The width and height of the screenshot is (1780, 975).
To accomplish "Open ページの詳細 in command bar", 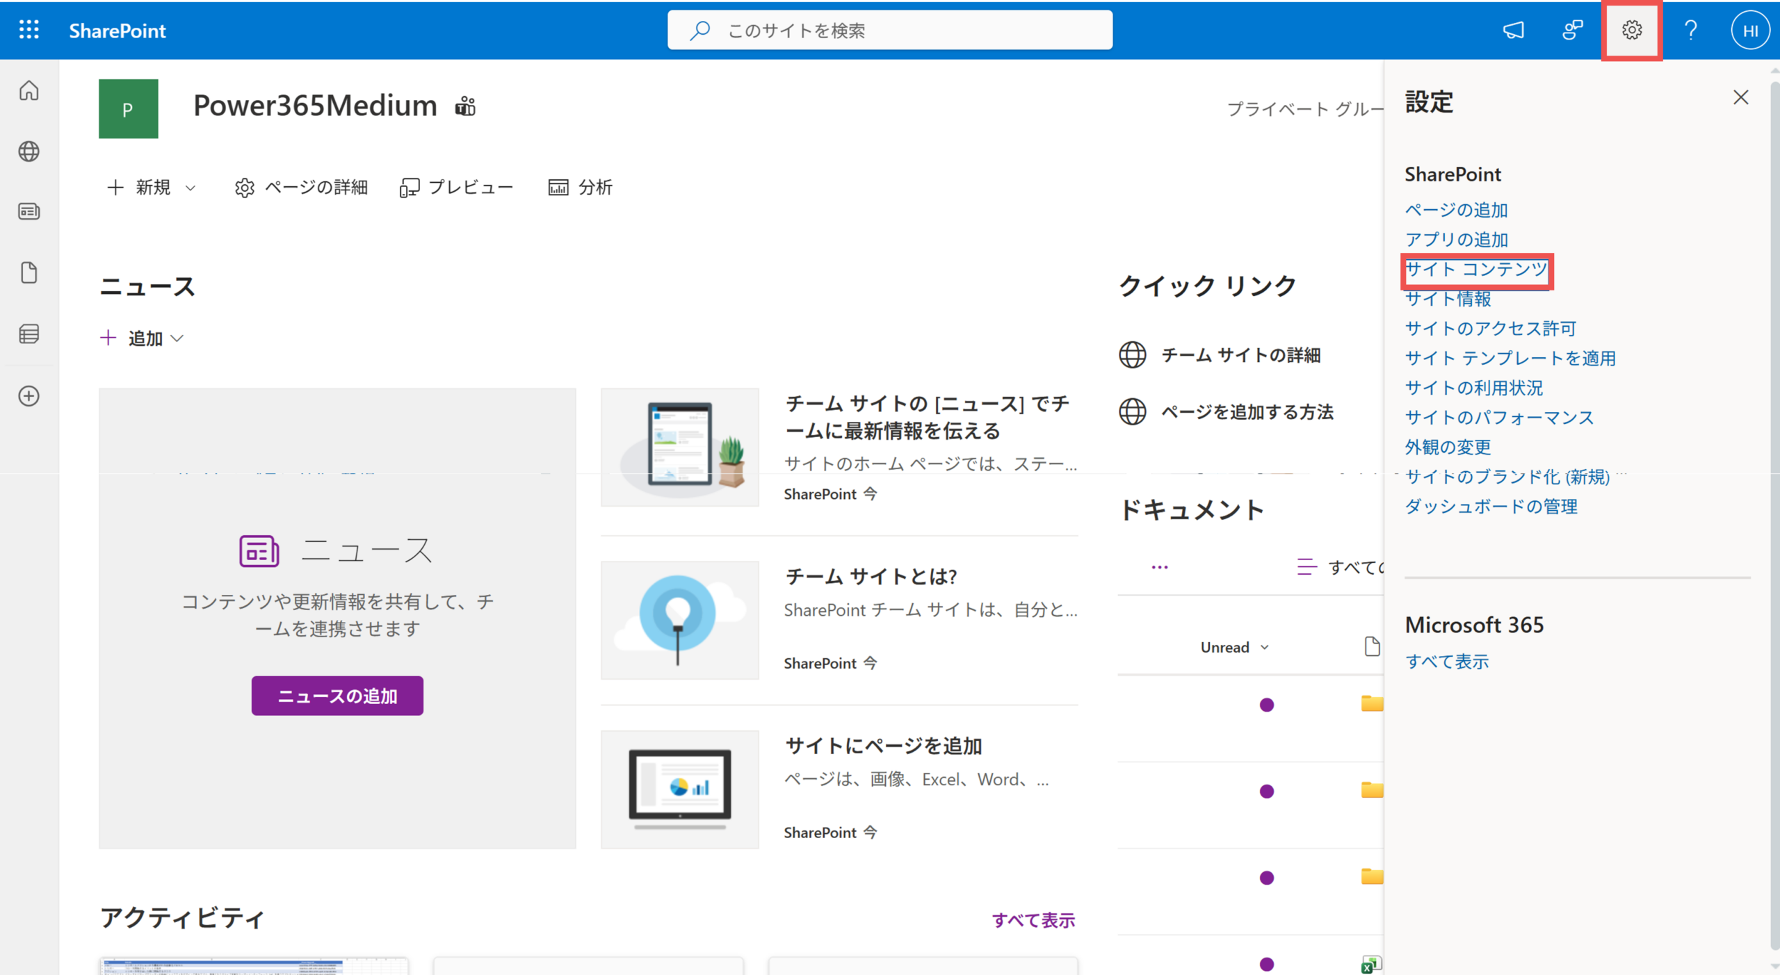I will tap(301, 188).
